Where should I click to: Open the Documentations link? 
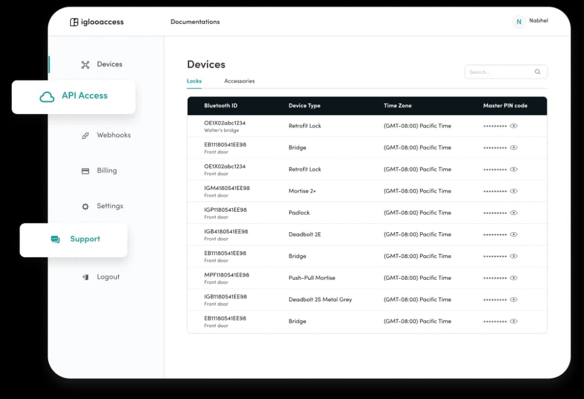click(195, 22)
